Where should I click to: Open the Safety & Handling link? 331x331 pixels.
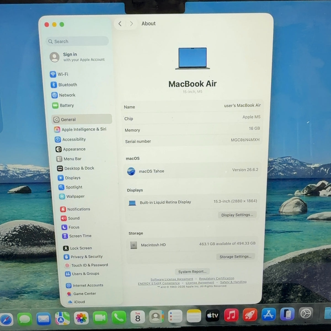point(233,282)
